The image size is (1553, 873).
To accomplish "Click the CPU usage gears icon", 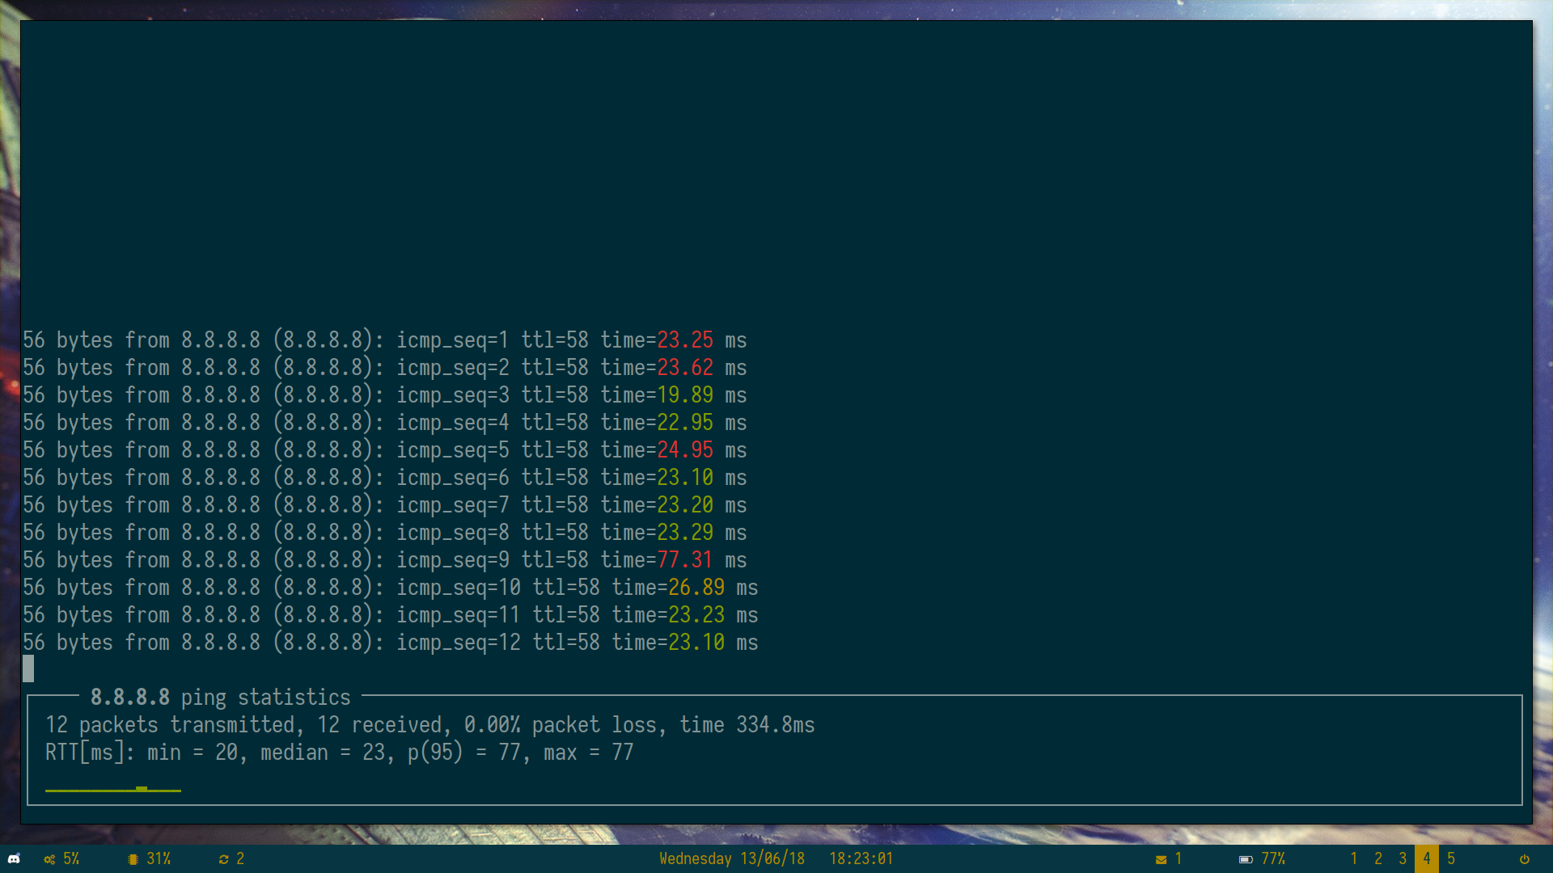I will (49, 859).
